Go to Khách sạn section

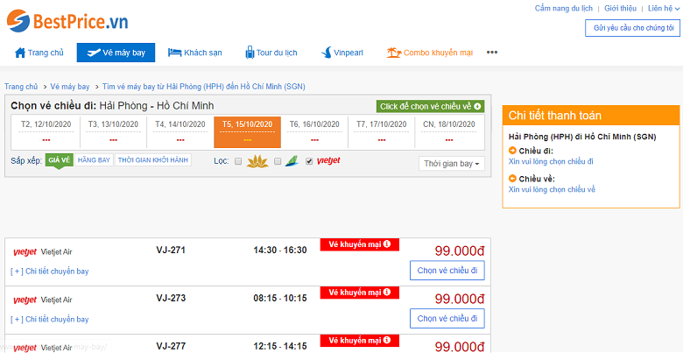pyautogui.click(x=194, y=53)
